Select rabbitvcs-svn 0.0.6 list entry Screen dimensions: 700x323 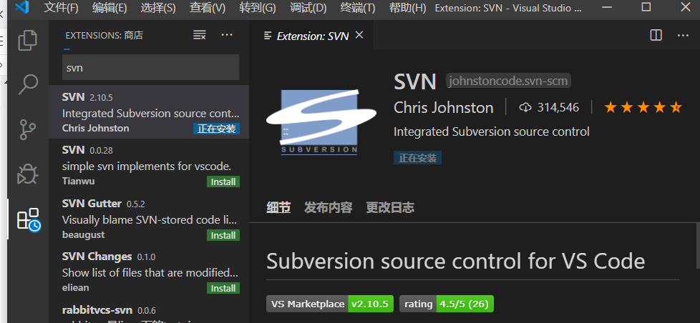click(149, 311)
